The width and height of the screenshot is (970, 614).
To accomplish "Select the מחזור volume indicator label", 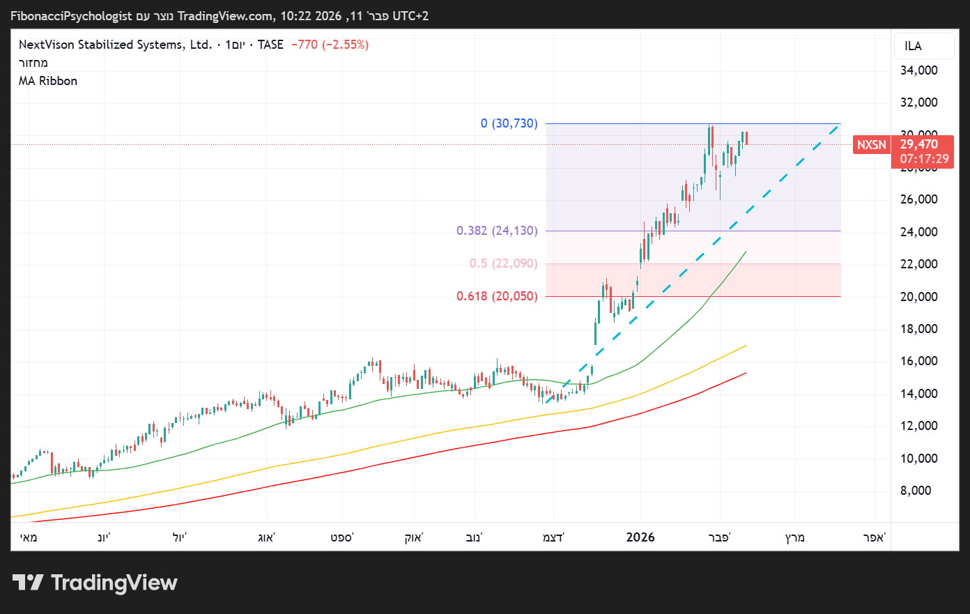I will point(33,63).
